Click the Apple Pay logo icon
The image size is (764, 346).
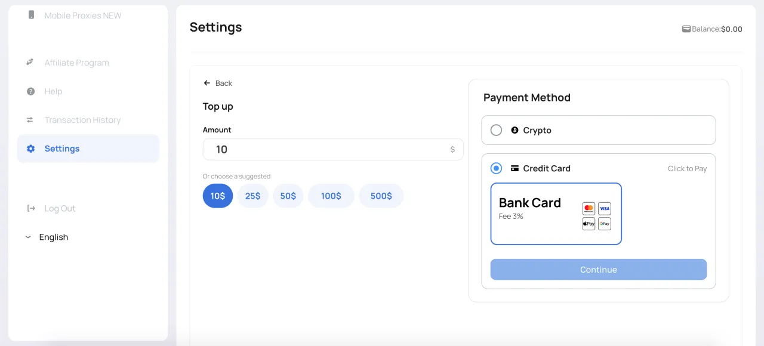click(x=589, y=224)
